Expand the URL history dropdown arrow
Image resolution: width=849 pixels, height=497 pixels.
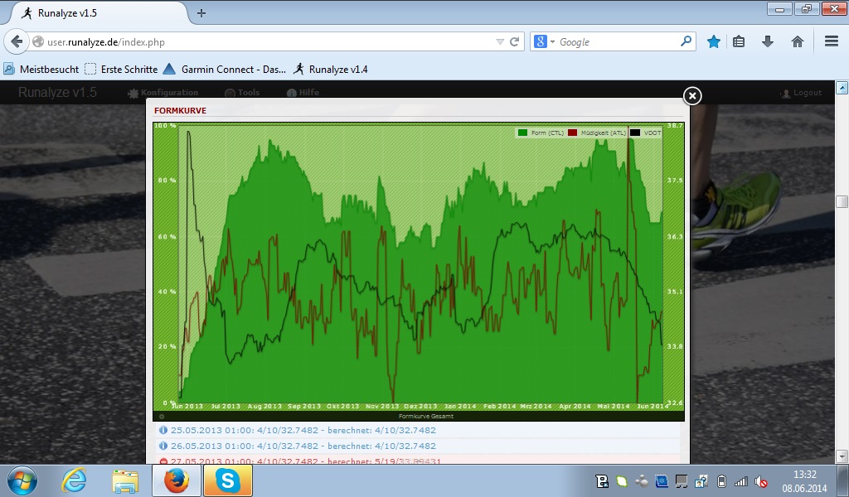coord(499,41)
